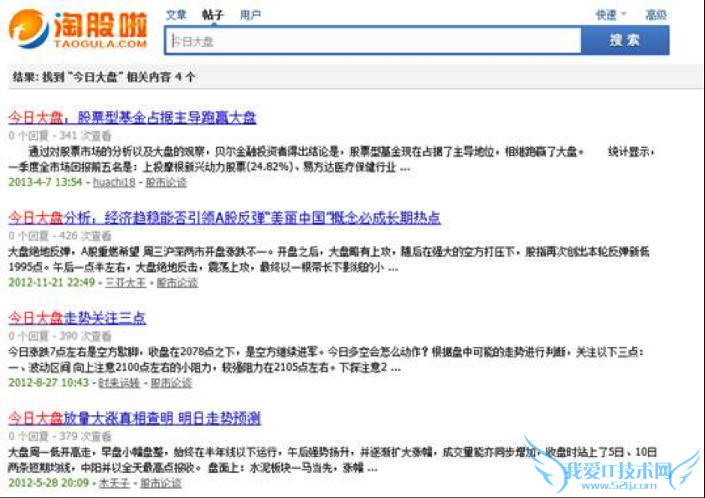The width and height of the screenshot is (705, 498).
Task: Open the 高级 advanced search link
Action: pyautogui.click(x=656, y=15)
